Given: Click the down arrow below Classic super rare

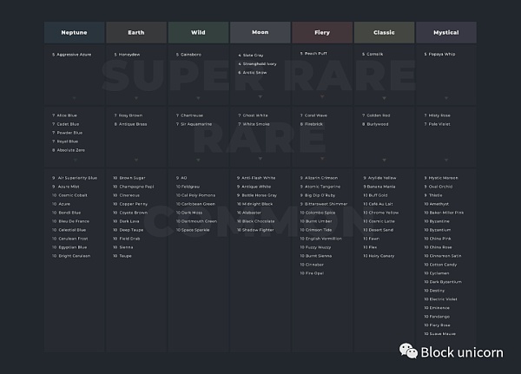Looking at the screenshot, I should click(x=383, y=97).
